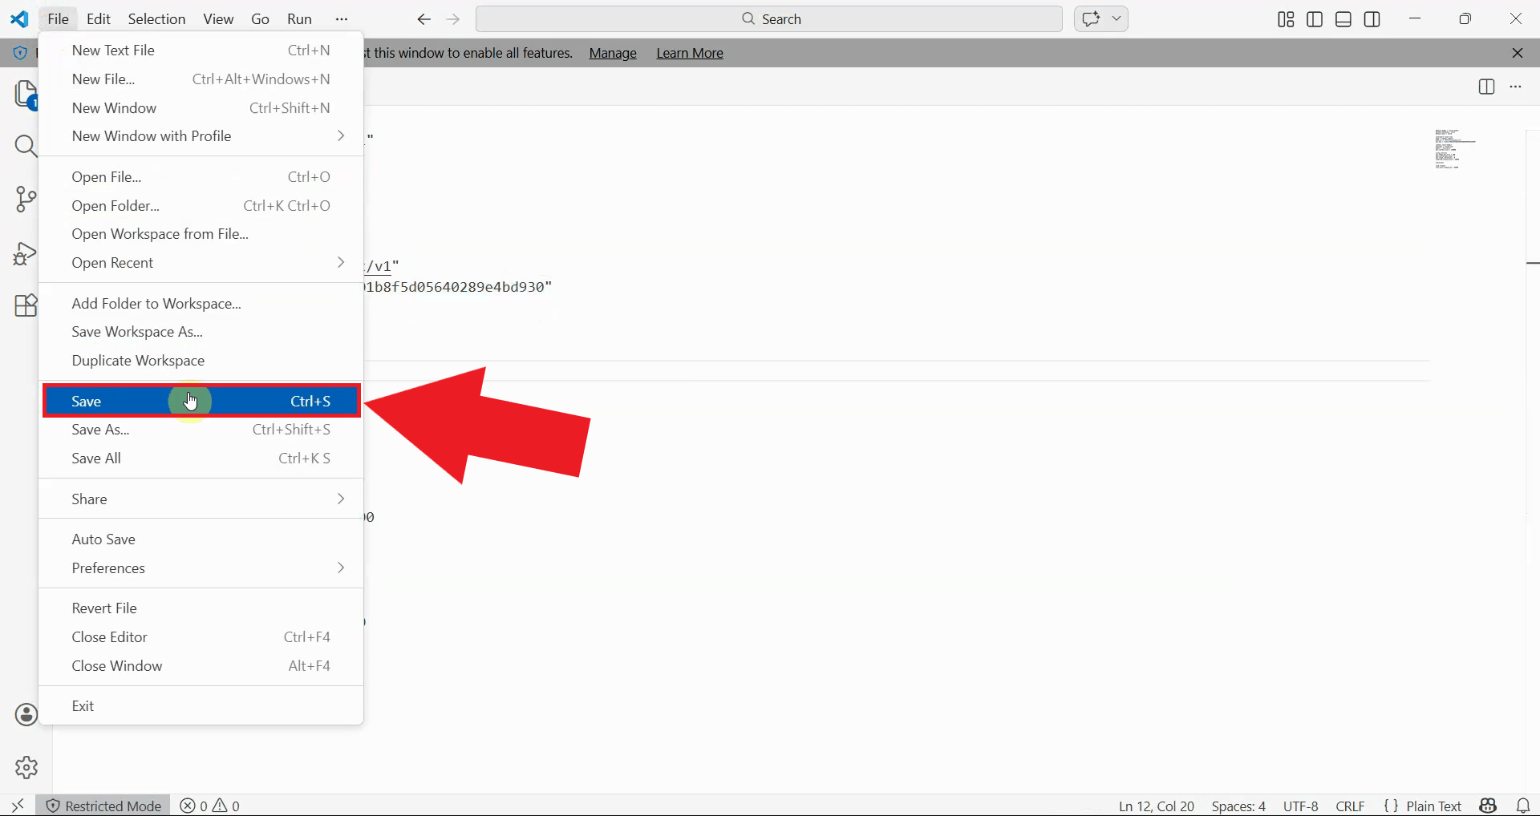Open the Search view in the sidebar
This screenshot has height=816, width=1540.
pos(26,147)
